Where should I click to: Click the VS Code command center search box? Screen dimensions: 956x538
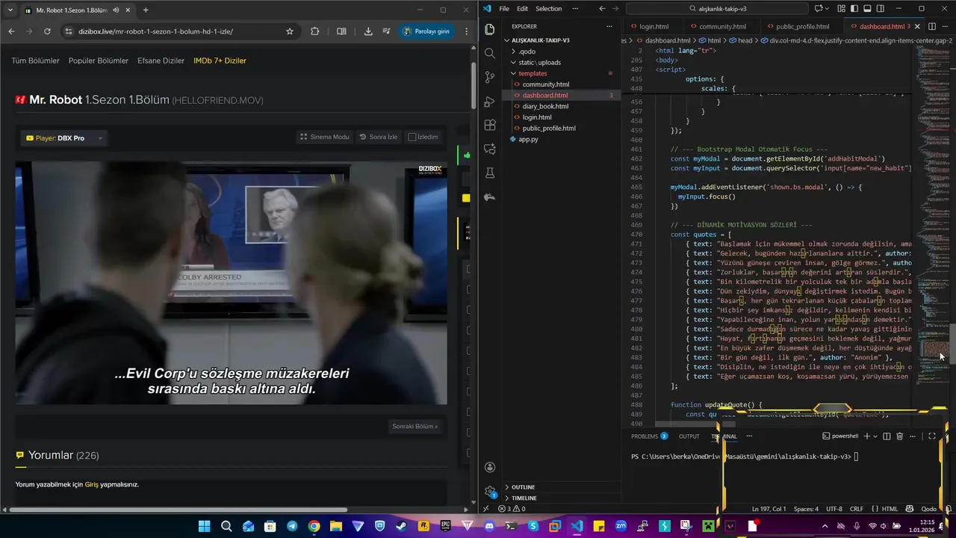pyautogui.click(x=717, y=8)
